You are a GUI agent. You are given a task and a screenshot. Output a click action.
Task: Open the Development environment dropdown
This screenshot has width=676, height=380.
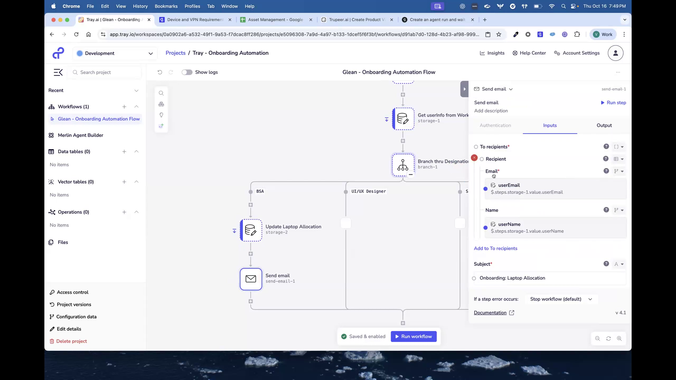[x=115, y=53]
